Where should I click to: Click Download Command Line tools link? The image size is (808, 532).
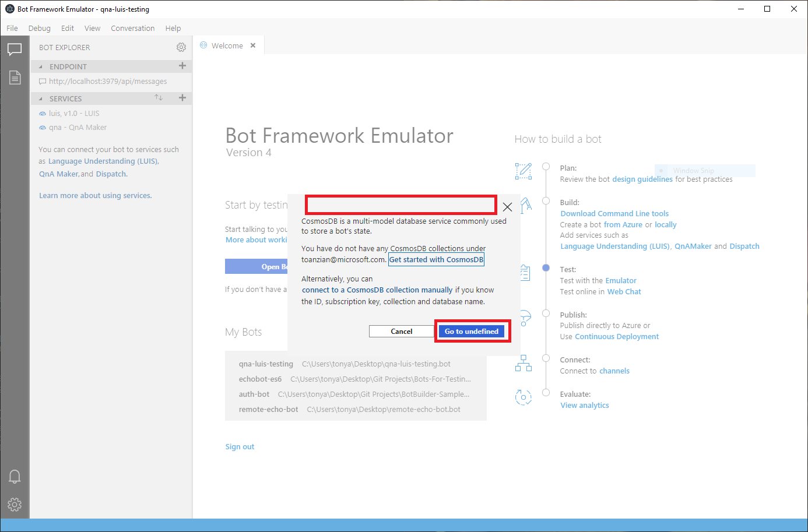tap(614, 213)
